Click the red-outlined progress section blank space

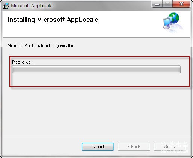coord(96,79)
